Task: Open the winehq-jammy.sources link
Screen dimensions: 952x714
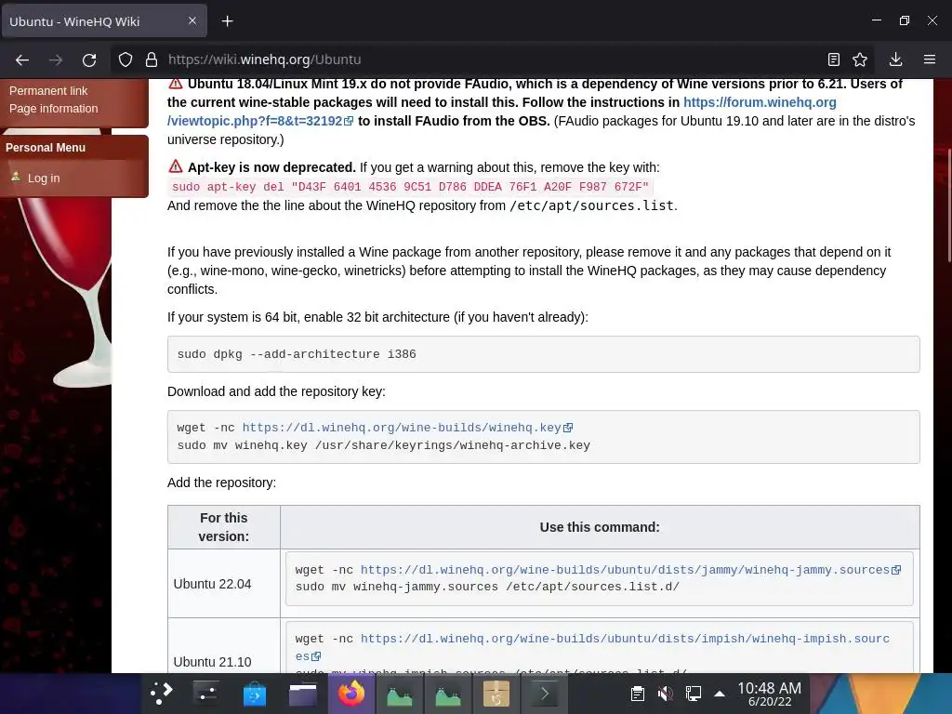Action: point(630,570)
